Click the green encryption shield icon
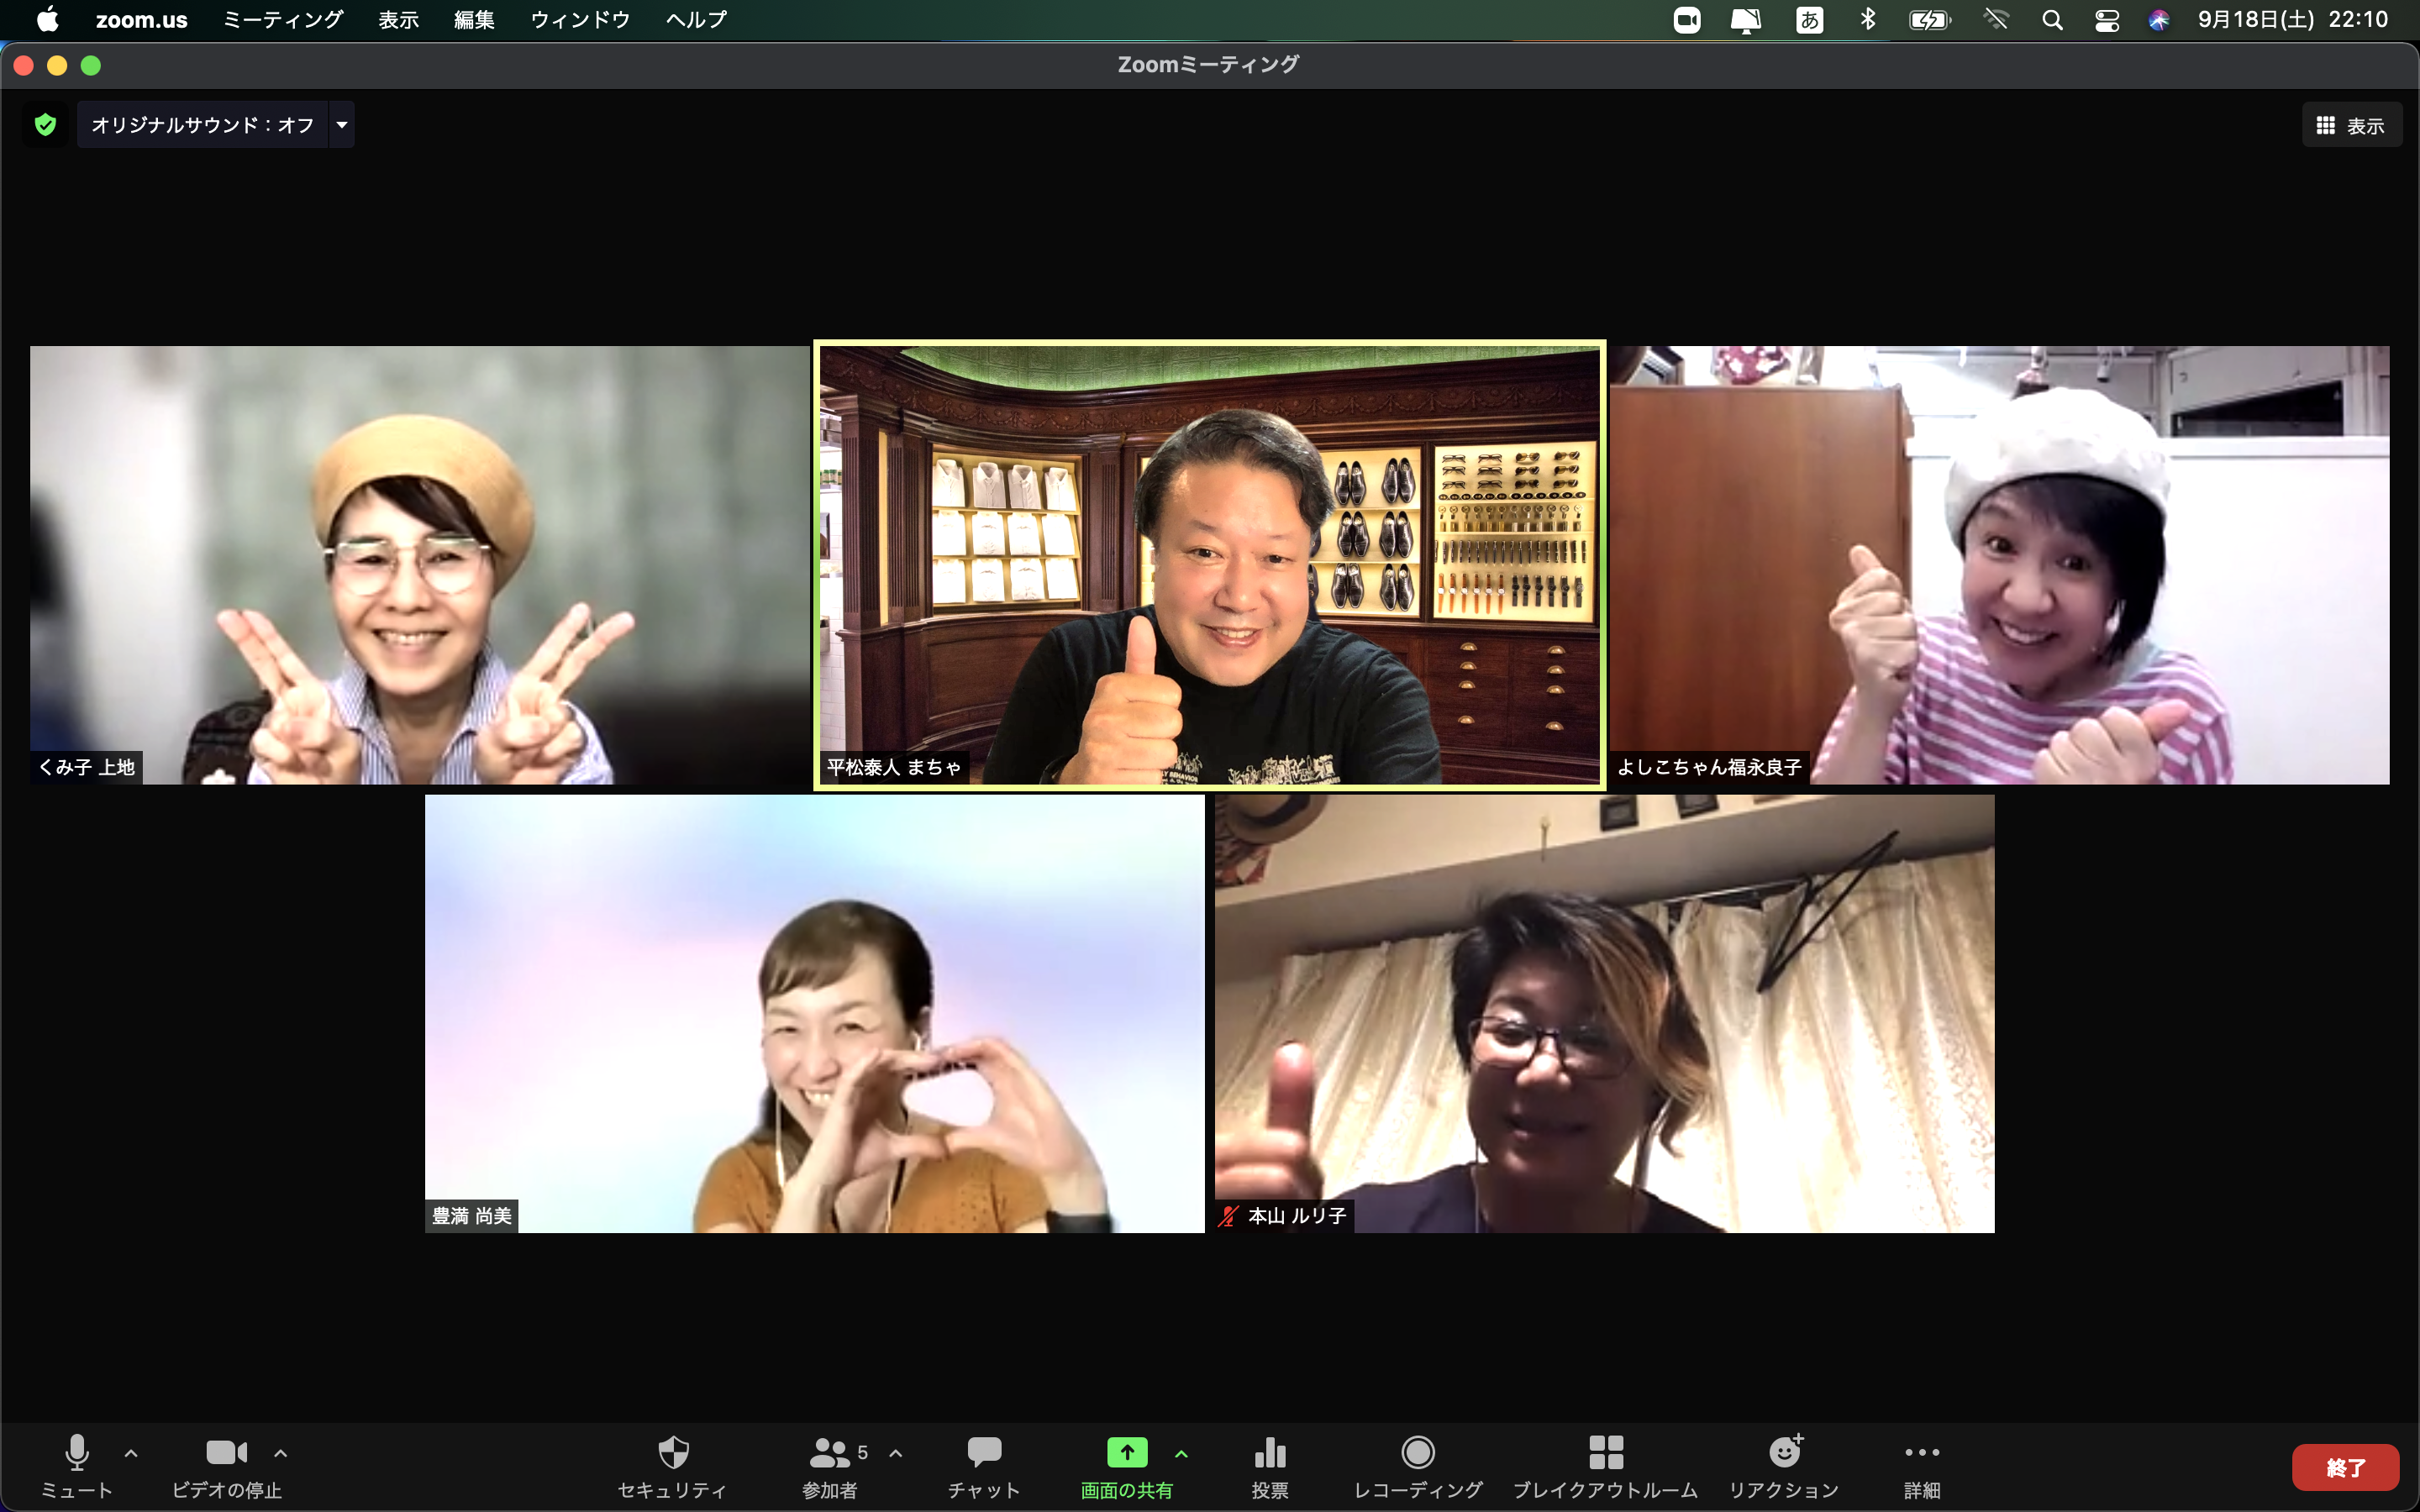The height and width of the screenshot is (1512, 2420). tap(45, 125)
